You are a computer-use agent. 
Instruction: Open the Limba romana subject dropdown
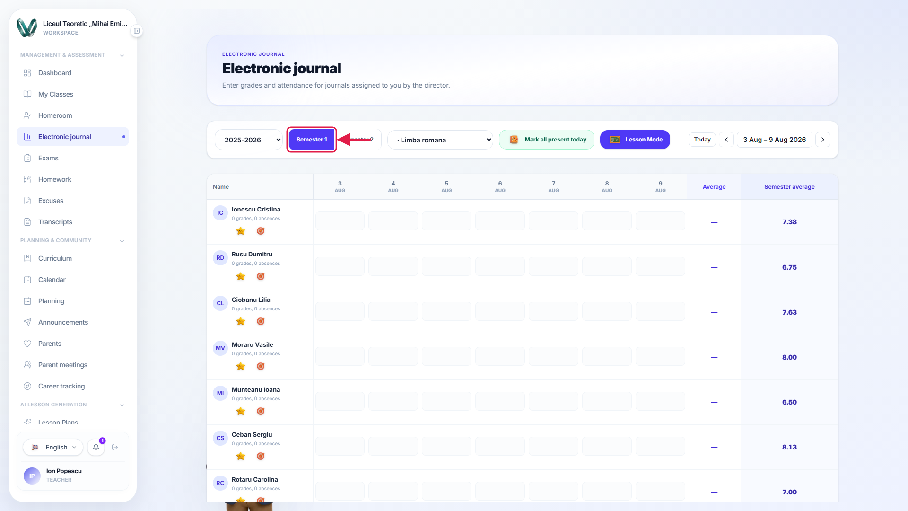(x=440, y=140)
